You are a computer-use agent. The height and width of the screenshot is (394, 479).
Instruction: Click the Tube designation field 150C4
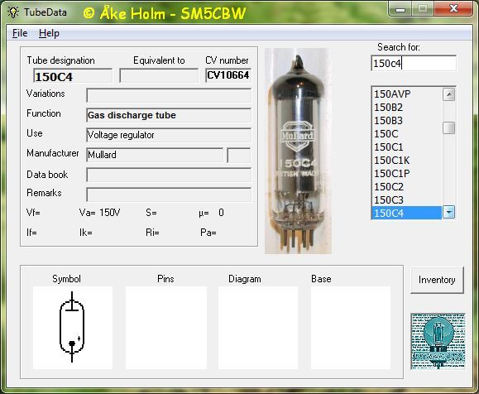tap(73, 76)
